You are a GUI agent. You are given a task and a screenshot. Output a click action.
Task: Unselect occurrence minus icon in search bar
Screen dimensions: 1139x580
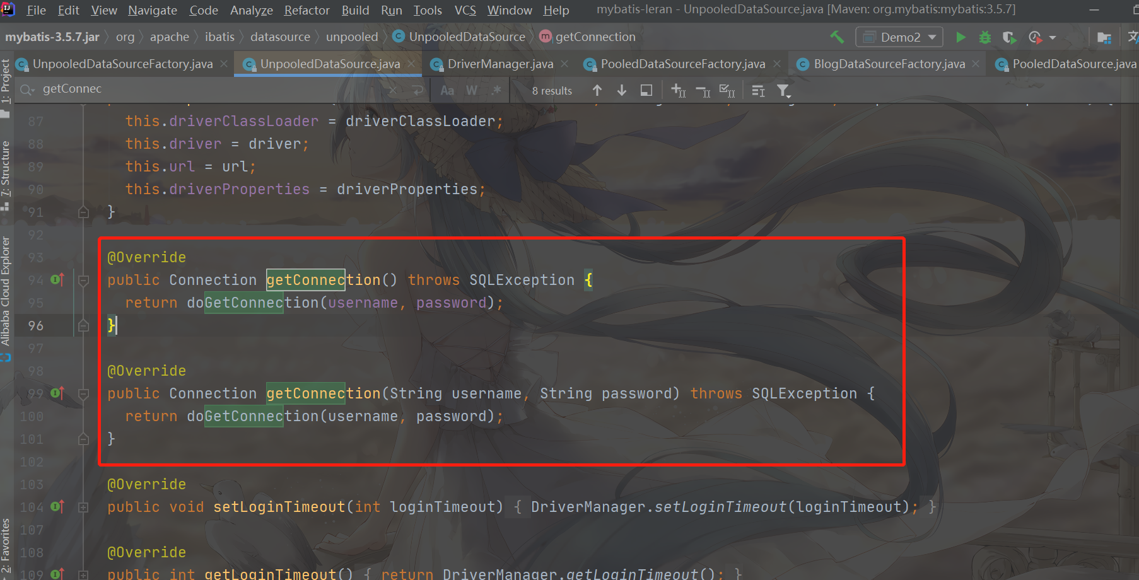[x=703, y=91]
